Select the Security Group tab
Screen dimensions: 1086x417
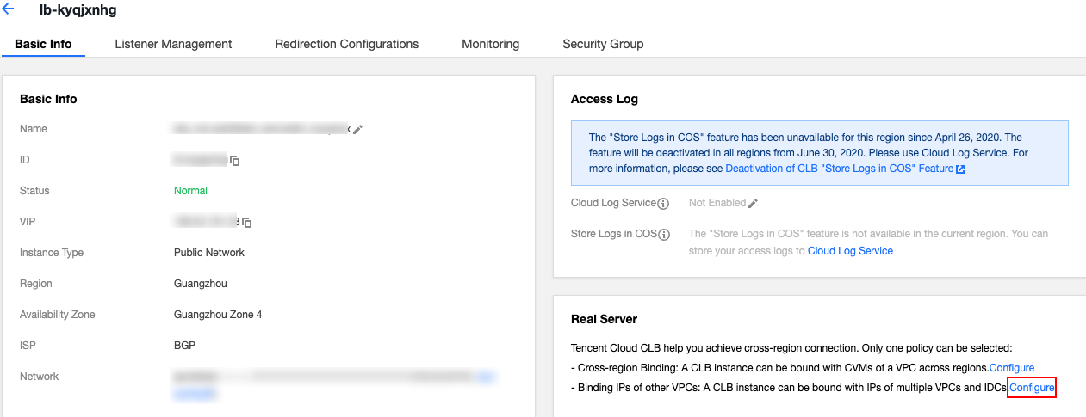coord(603,44)
